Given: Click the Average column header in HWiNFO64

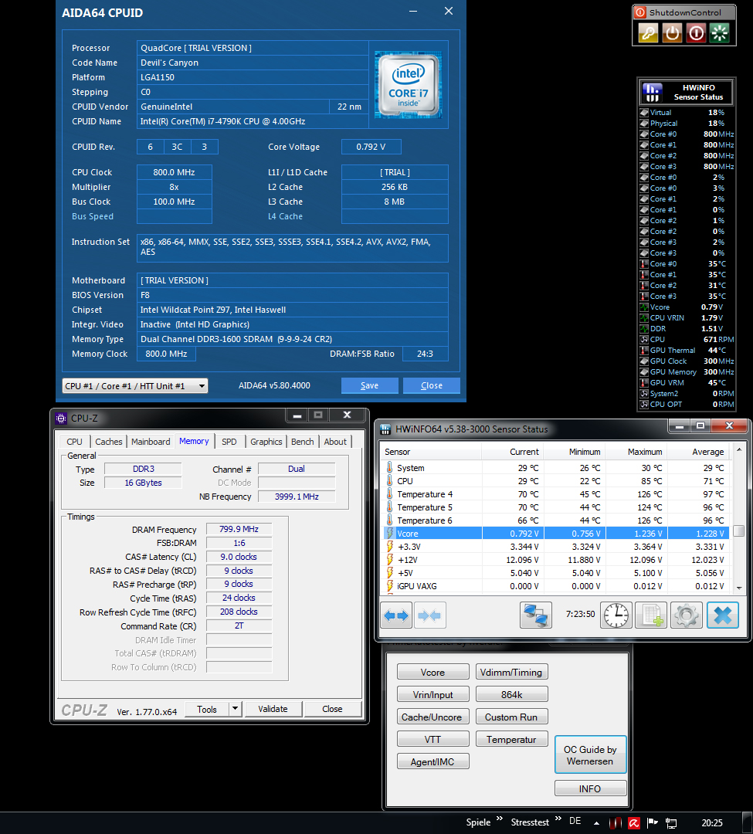Looking at the screenshot, I should pos(699,452).
